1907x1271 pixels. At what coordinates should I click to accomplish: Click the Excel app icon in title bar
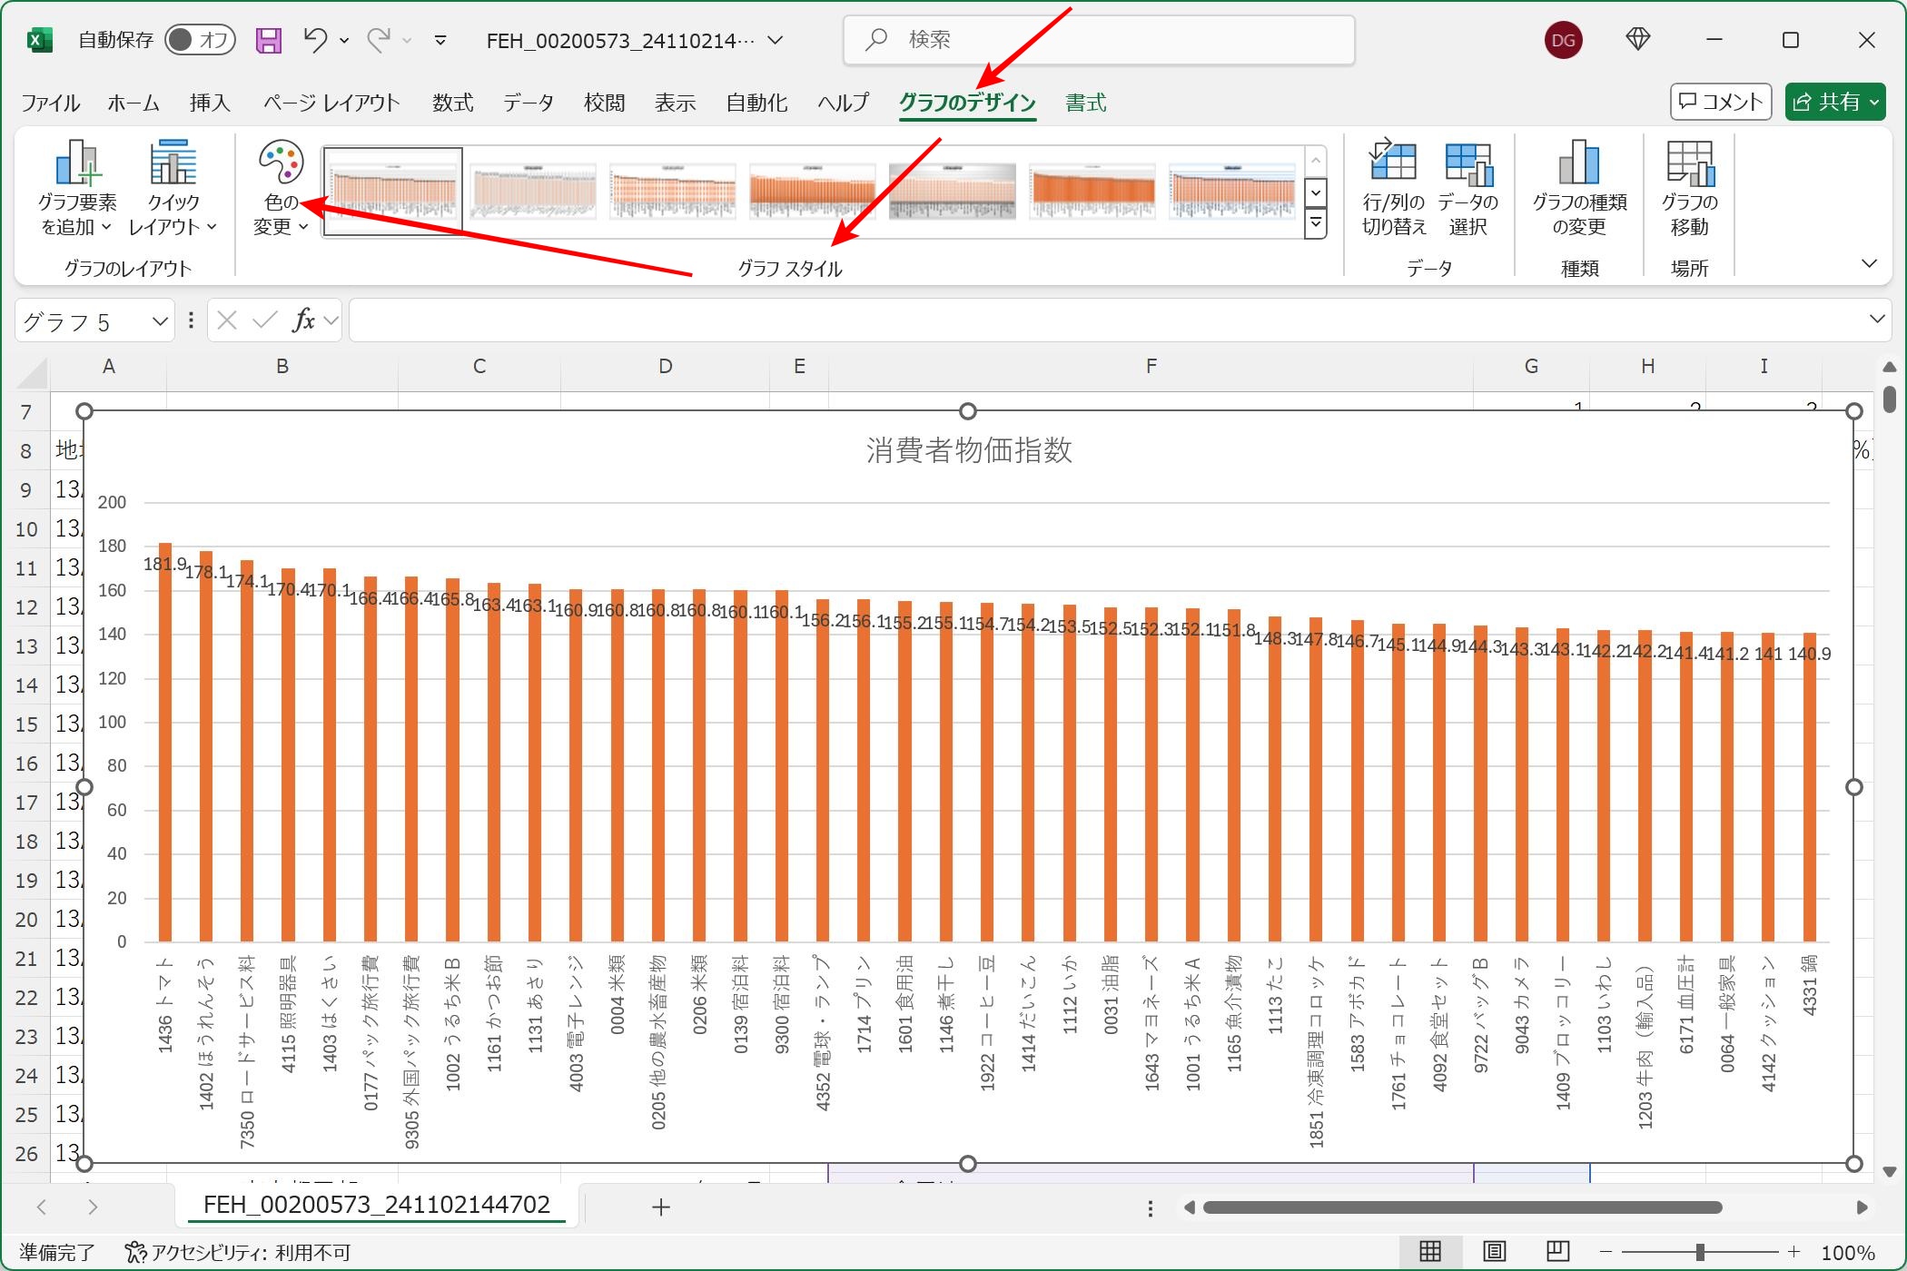(39, 40)
